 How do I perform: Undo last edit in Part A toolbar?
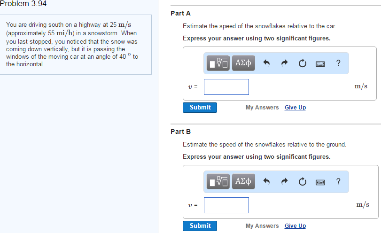click(x=266, y=63)
